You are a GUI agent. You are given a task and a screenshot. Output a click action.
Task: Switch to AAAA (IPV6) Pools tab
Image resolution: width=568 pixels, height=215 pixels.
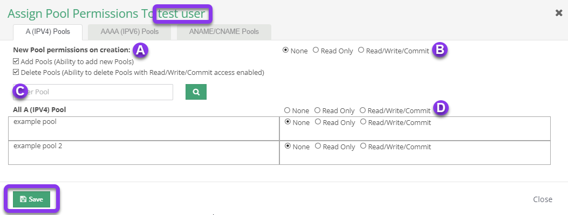pyautogui.click(x=129, y=32)
